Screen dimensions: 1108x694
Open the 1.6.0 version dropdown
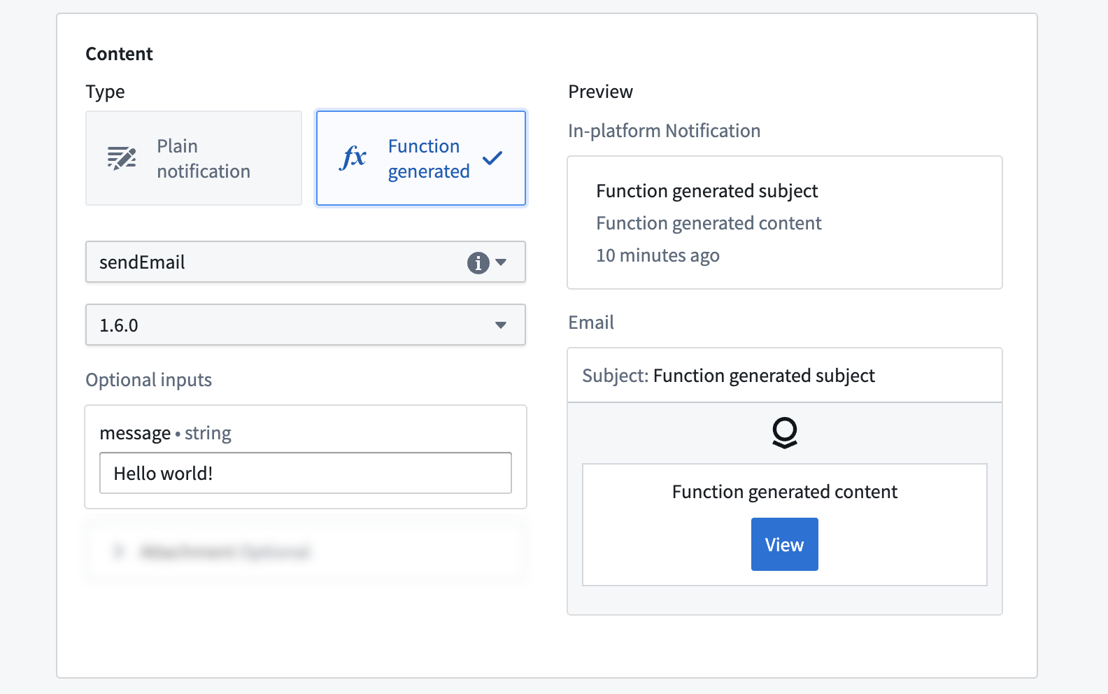306,325
